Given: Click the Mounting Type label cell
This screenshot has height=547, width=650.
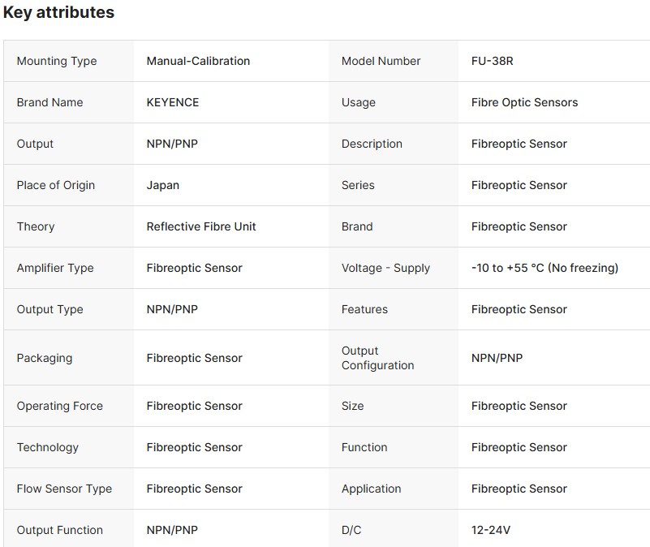Looking at the screenshot, I should [x=57, y=61].
